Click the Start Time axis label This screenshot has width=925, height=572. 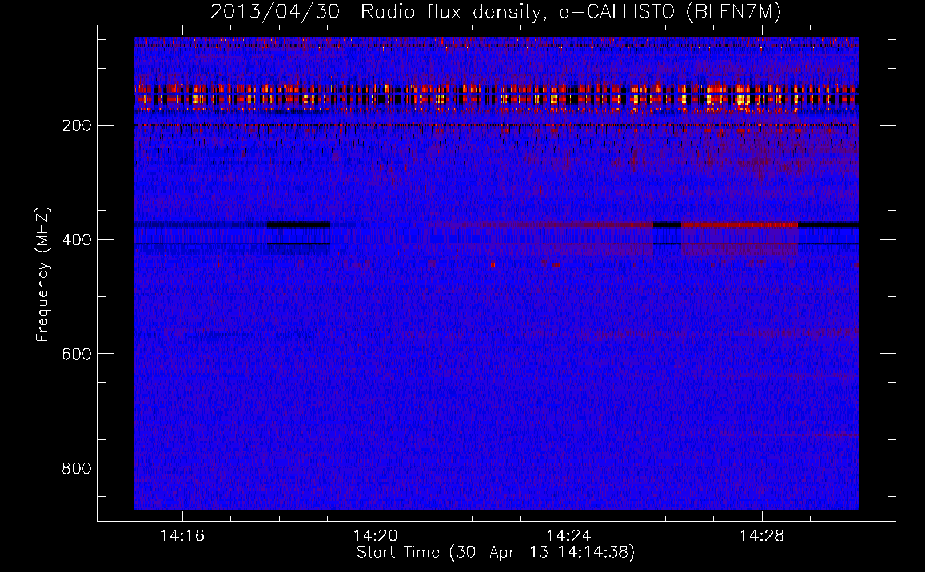tap(496, 553)
